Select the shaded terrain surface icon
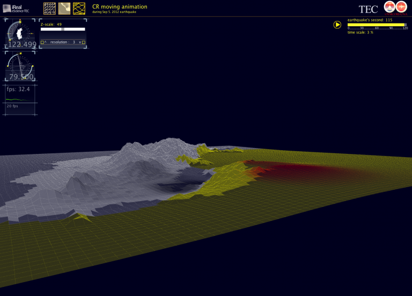The width and height of the screenshot is (412, 296). pyautogui.click(x=64, y=8)
